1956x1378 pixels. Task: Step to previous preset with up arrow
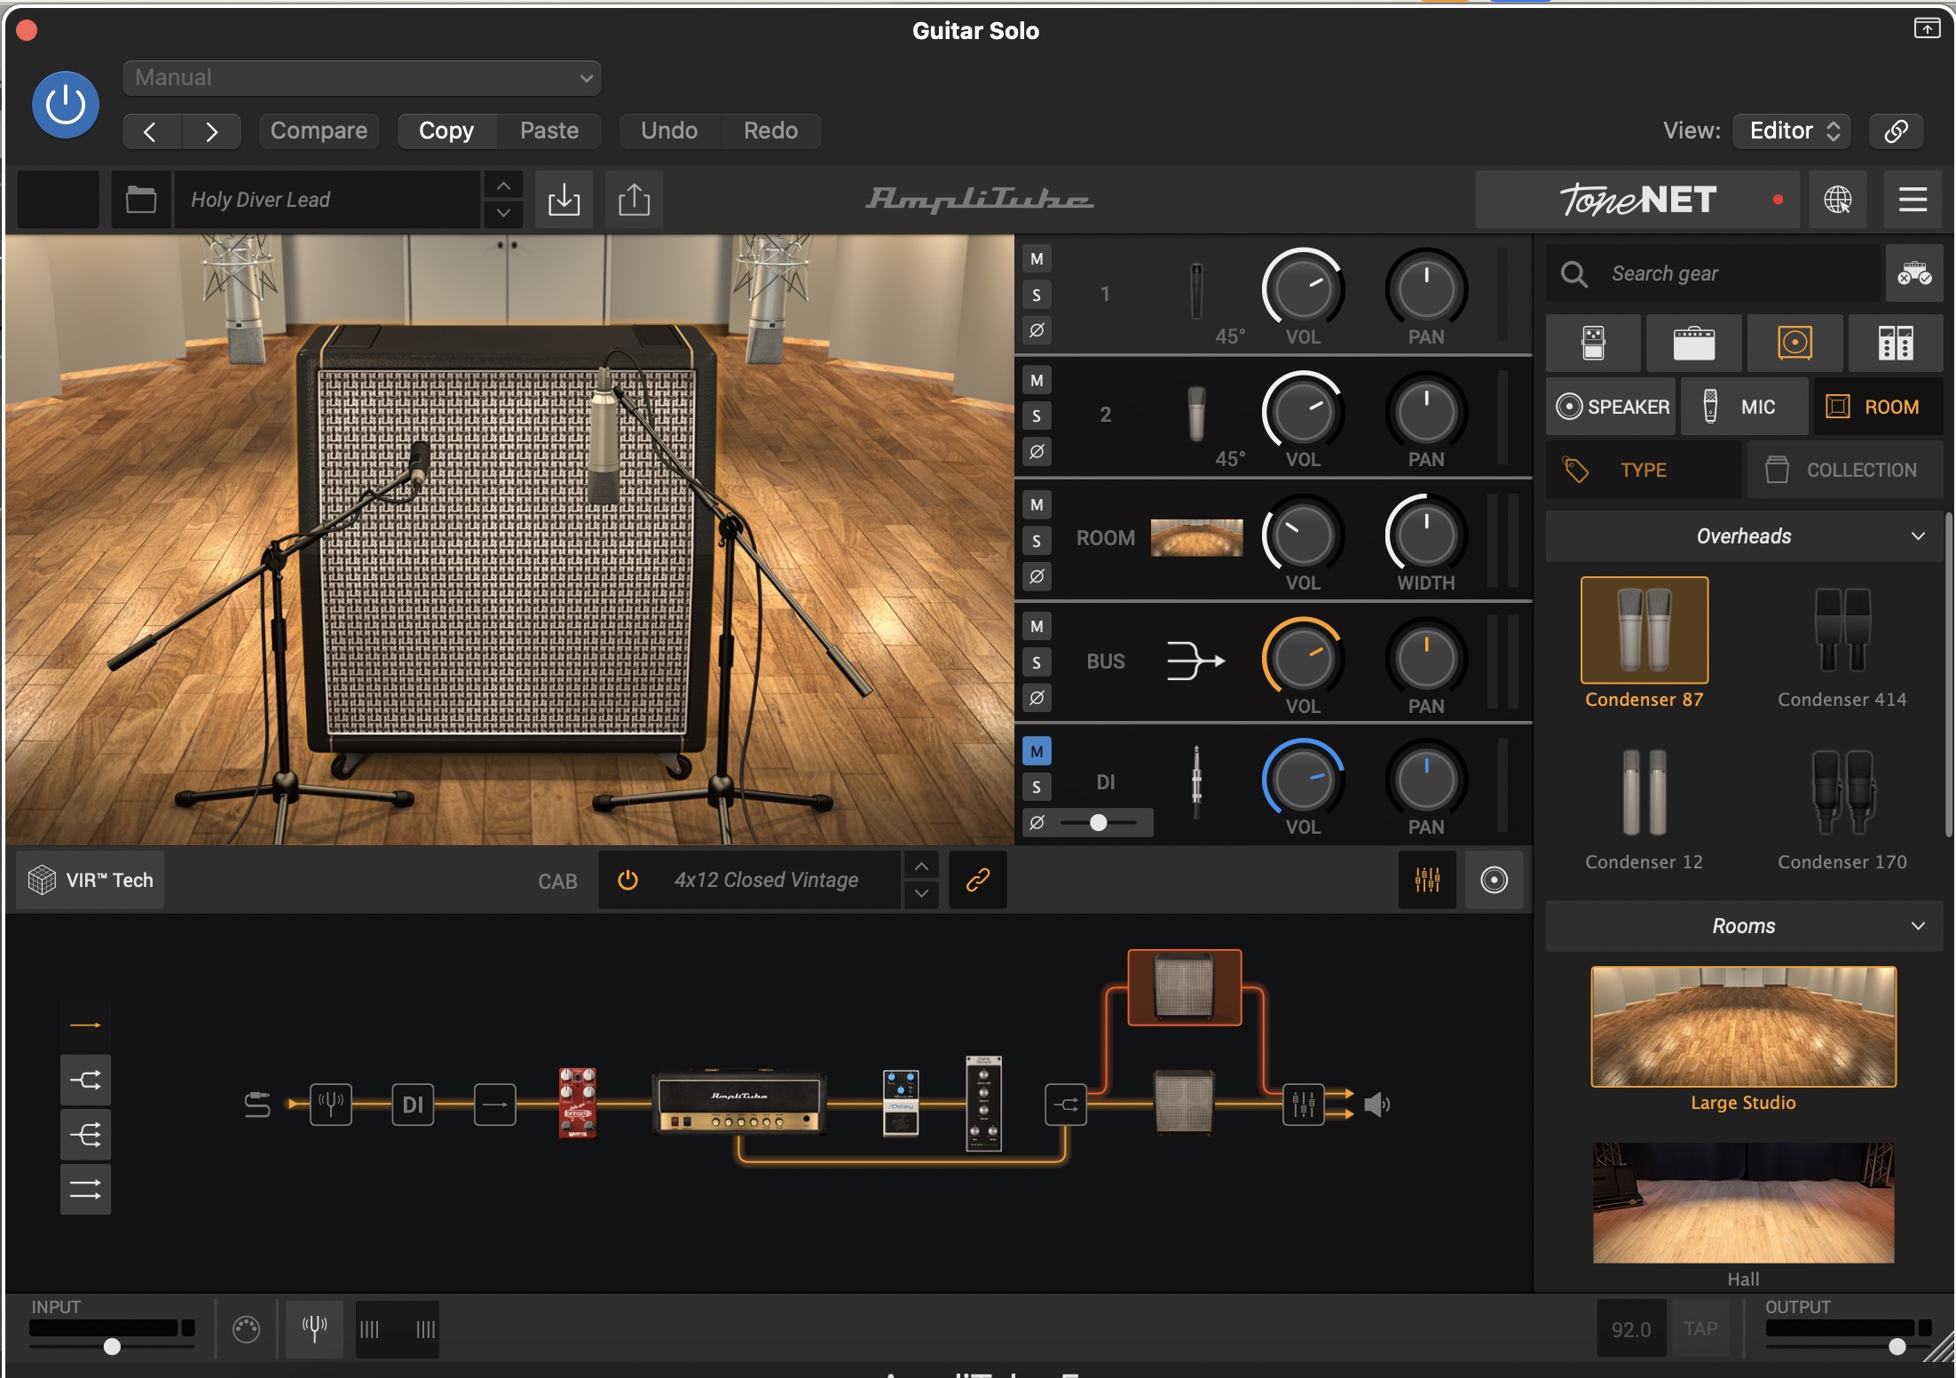tap(503, 186)
